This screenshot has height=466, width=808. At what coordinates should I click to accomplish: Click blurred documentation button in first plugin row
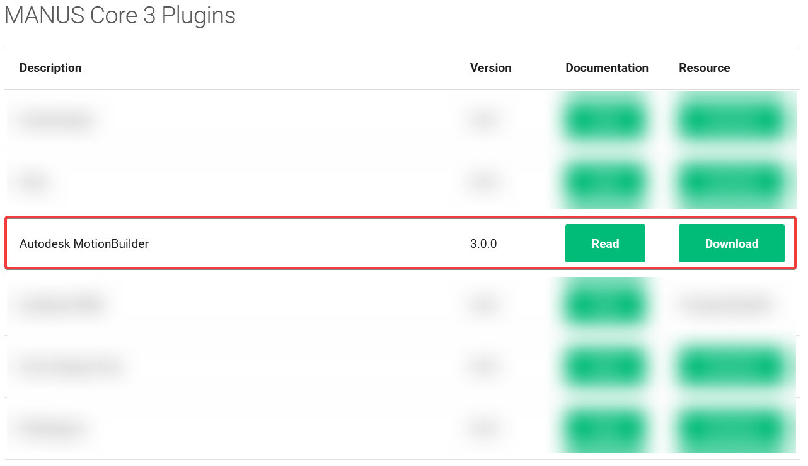pos(605,120)
